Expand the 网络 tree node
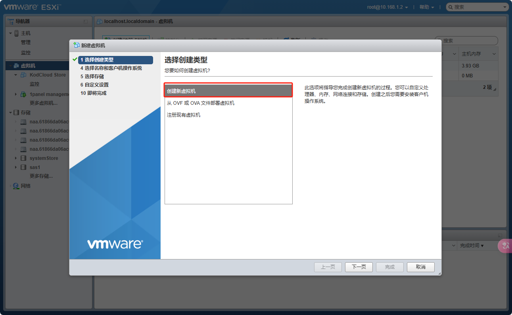 11,186
